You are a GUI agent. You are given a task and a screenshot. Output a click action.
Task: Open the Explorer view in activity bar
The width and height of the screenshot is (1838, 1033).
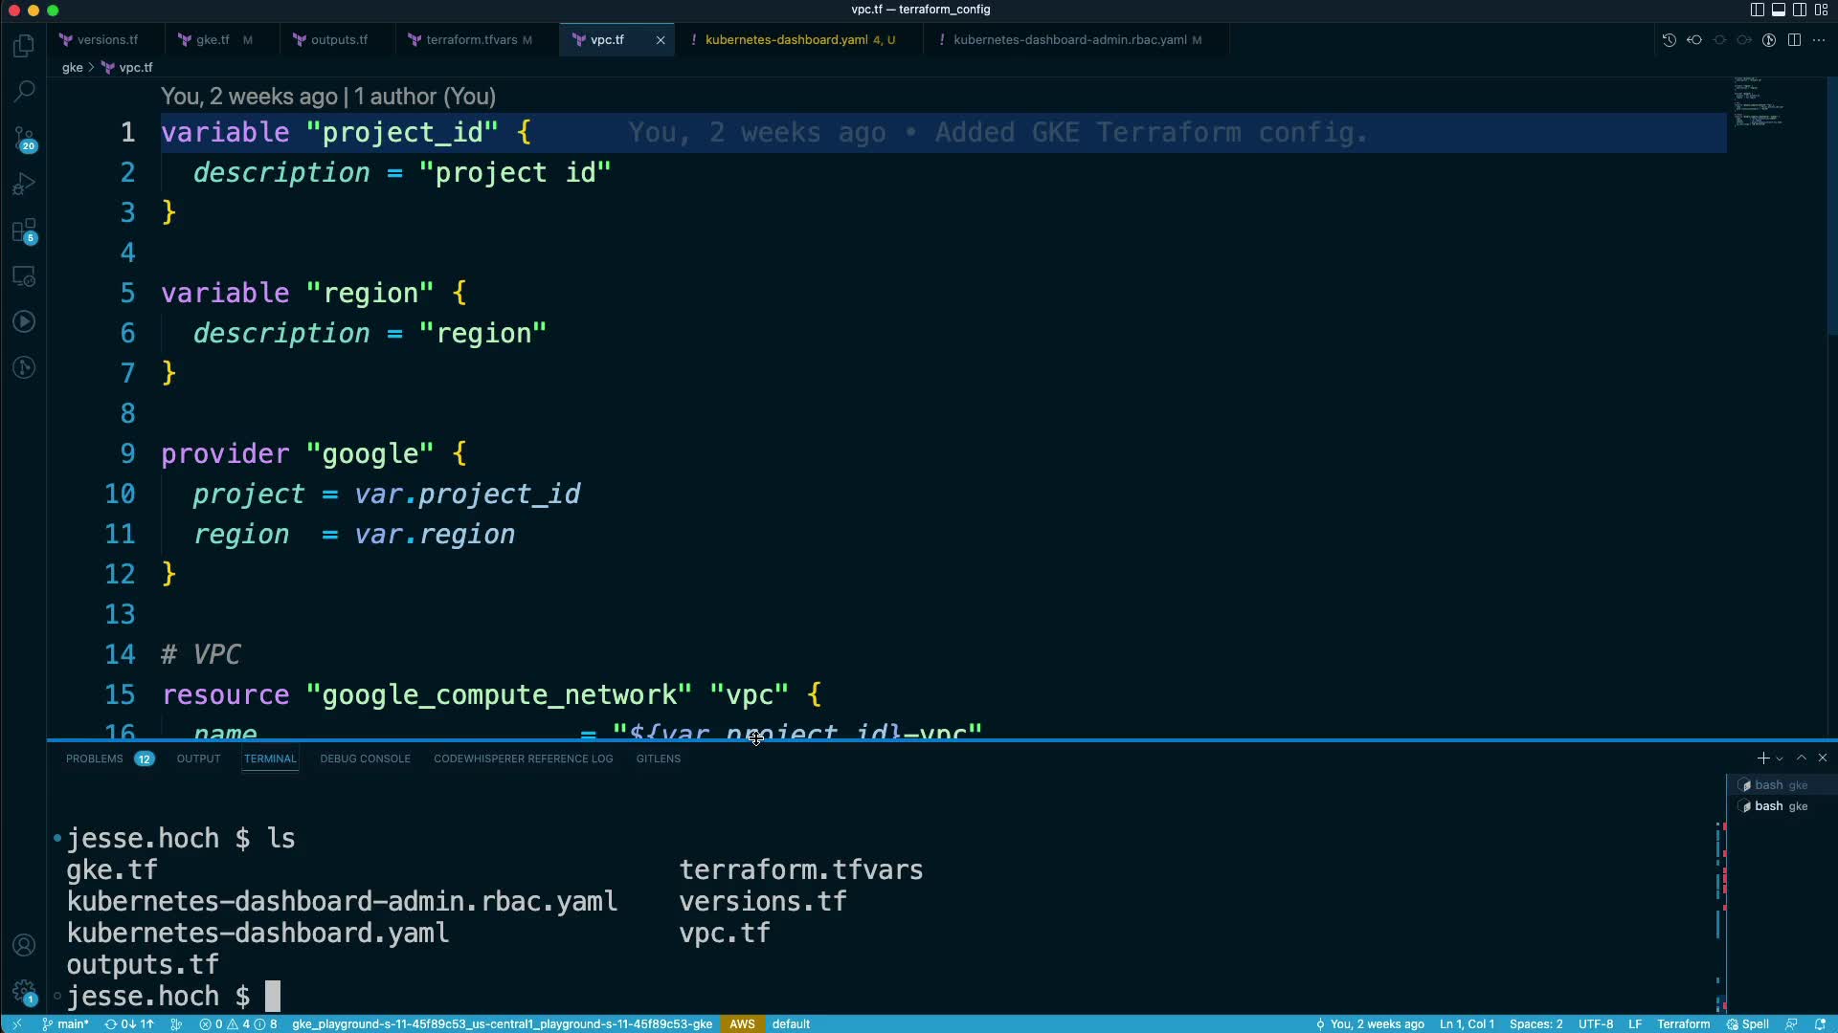coord(24,46)
